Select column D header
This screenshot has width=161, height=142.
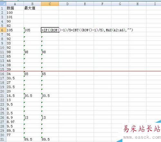click(68, 4)
